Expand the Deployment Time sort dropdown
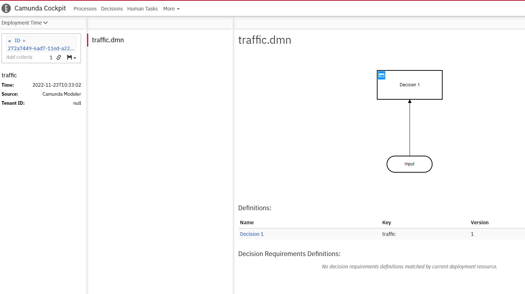This screenshot has width=525, height=294. 25,23
